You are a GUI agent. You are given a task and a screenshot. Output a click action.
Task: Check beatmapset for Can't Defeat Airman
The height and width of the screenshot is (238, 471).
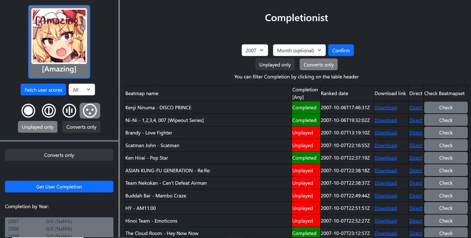446,183
